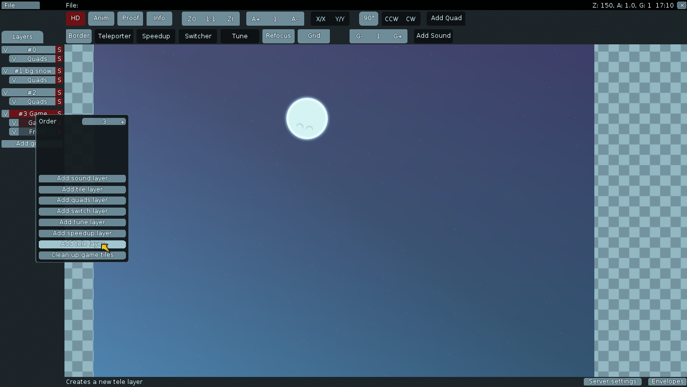Open the File menu
The height and width of the screenshot is (387, 687).
(x=20, y=6)
